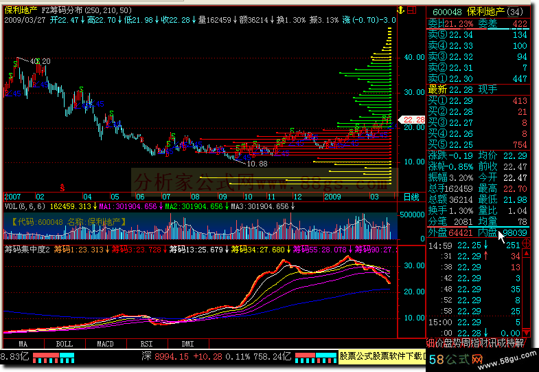Click the 最新 22.28 latest price row

click(478, 90)
